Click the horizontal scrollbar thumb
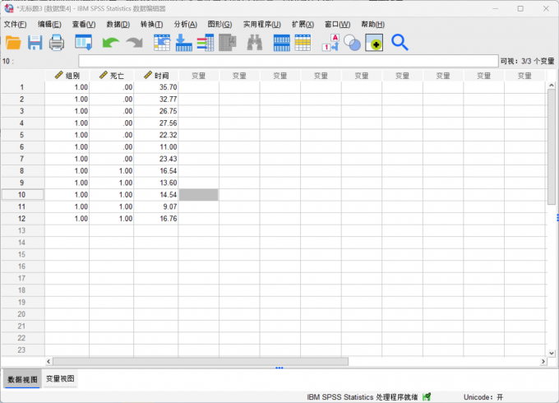The image size is (559, 403). click(x=201, y=361)
